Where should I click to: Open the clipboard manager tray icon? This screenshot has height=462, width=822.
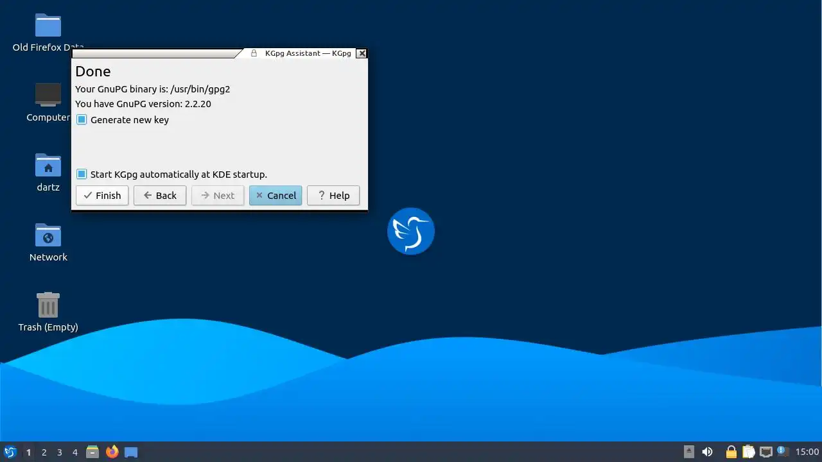click(748, 452)
